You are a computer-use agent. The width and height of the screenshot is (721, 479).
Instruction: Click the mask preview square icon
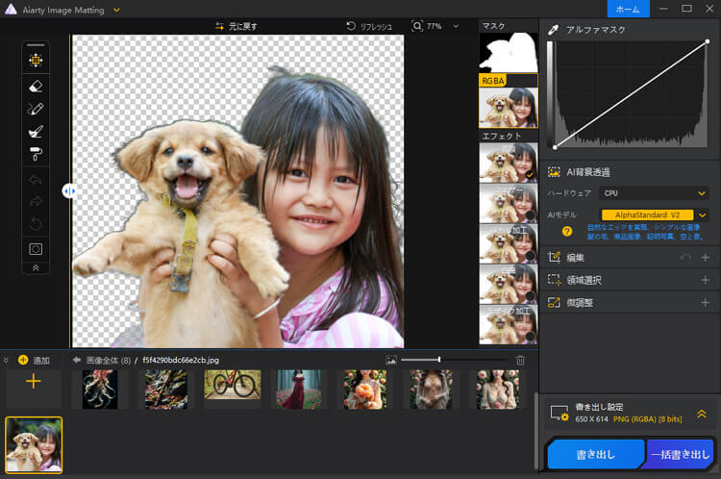(x=36, y=249)
